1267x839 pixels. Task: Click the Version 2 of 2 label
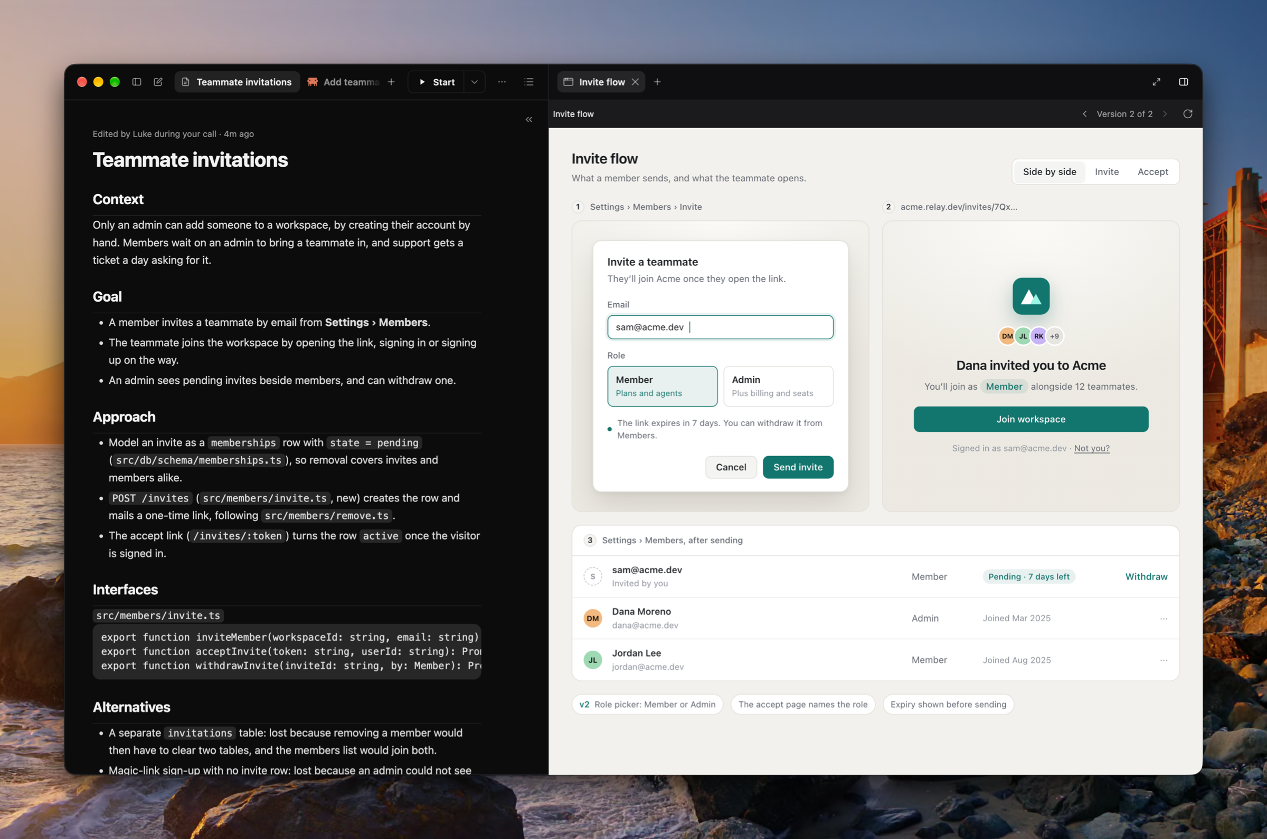pyautogui.click(x=1124, y=114)
